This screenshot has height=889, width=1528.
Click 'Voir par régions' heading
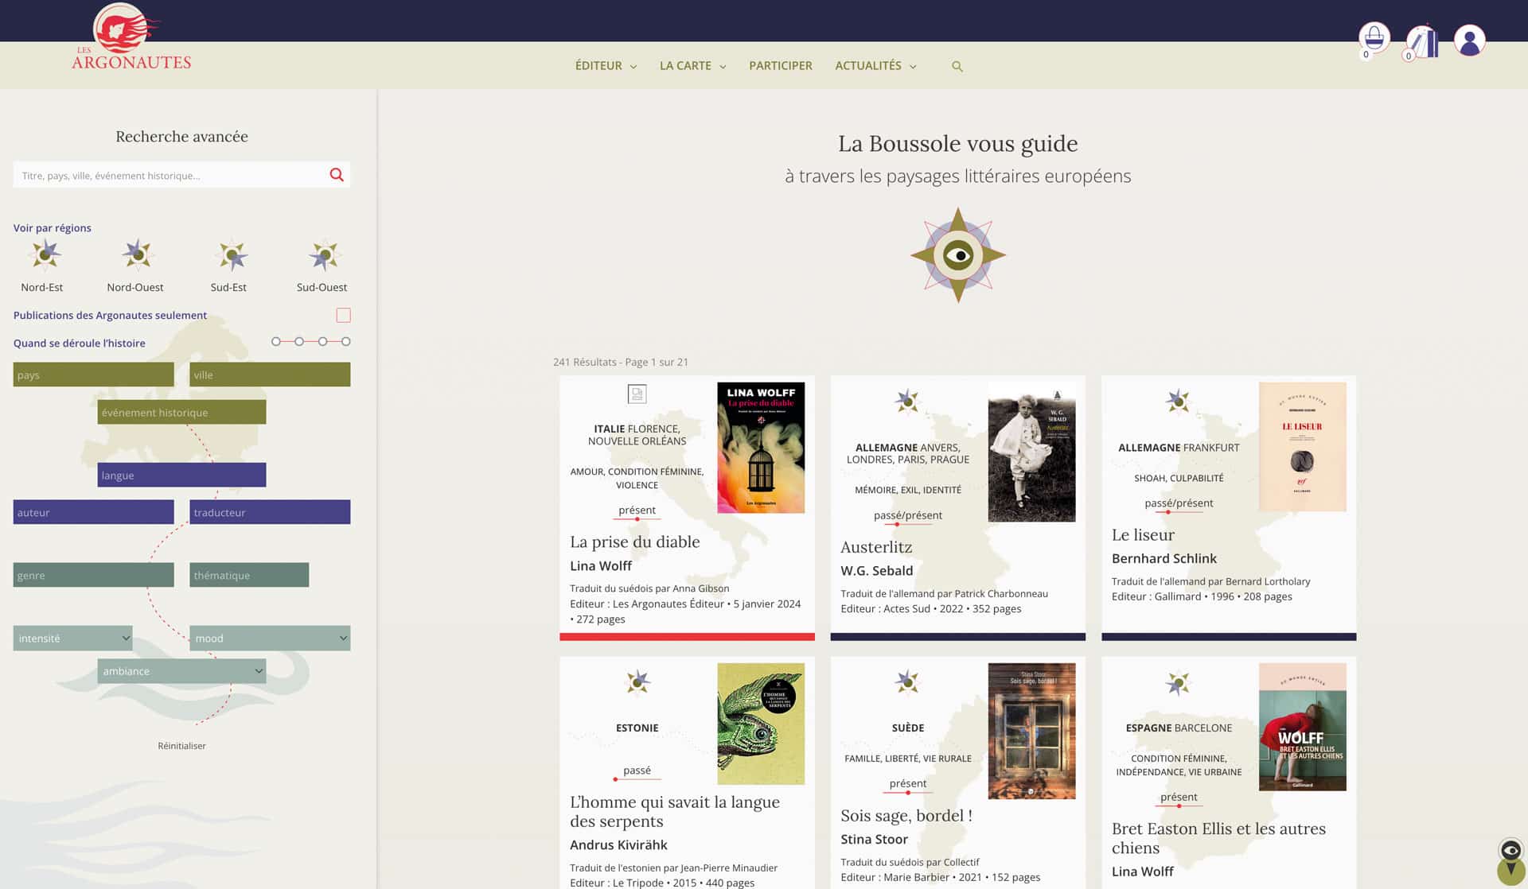tap(52, 228)
